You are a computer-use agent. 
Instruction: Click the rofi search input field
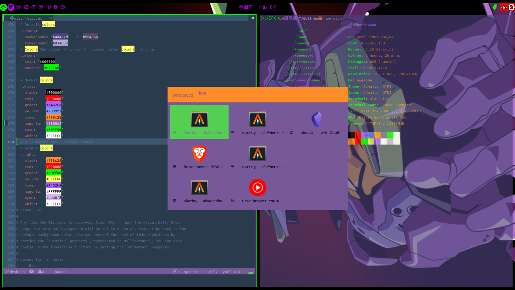pos(272,94)
